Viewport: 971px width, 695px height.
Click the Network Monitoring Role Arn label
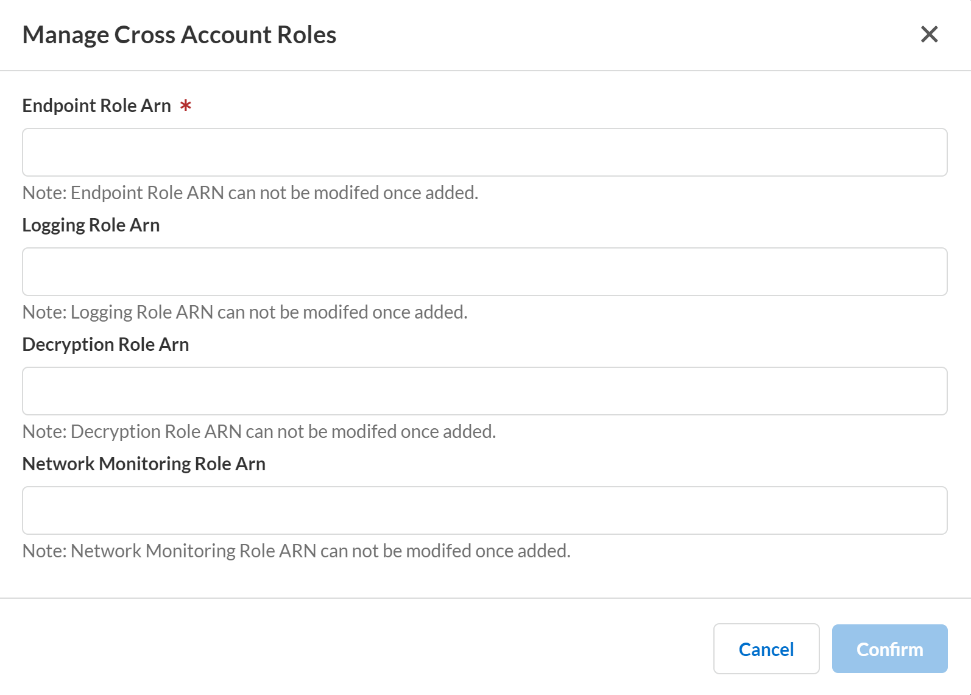[x=144, y=464]
